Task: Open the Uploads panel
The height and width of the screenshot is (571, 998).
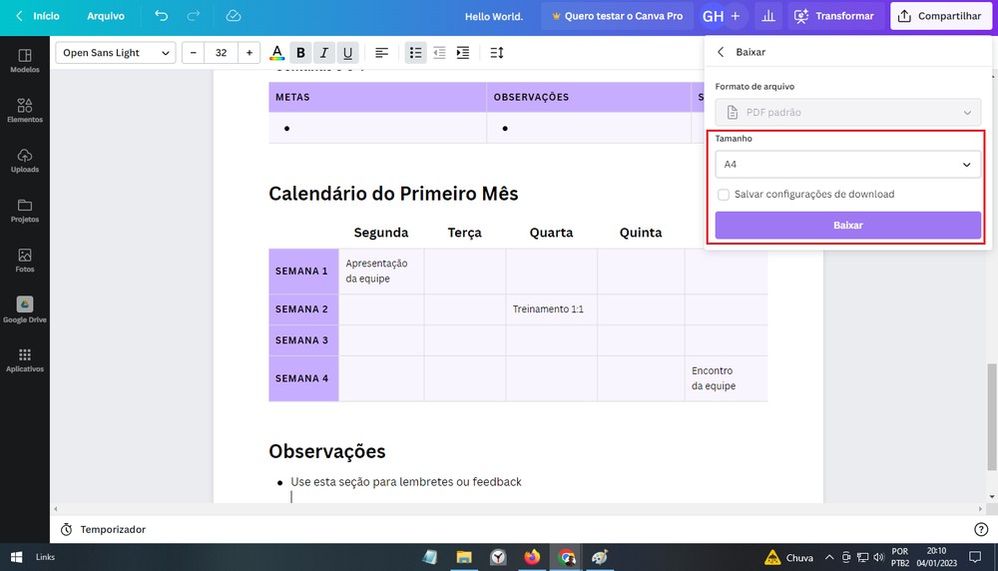Action: tap(25, 161)
